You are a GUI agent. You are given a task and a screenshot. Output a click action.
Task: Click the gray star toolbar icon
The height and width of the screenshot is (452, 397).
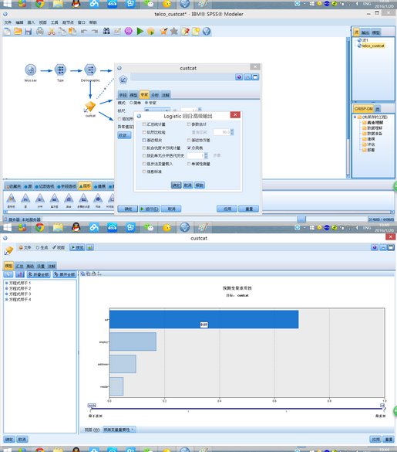point(174,31)
